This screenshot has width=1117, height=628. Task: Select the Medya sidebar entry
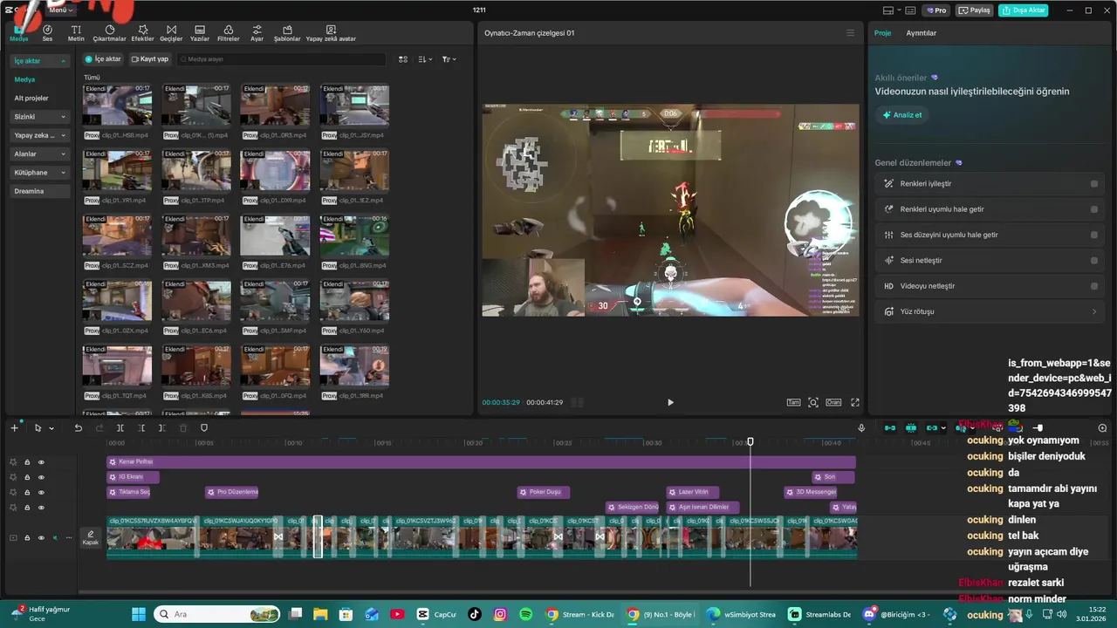point(24,79)
